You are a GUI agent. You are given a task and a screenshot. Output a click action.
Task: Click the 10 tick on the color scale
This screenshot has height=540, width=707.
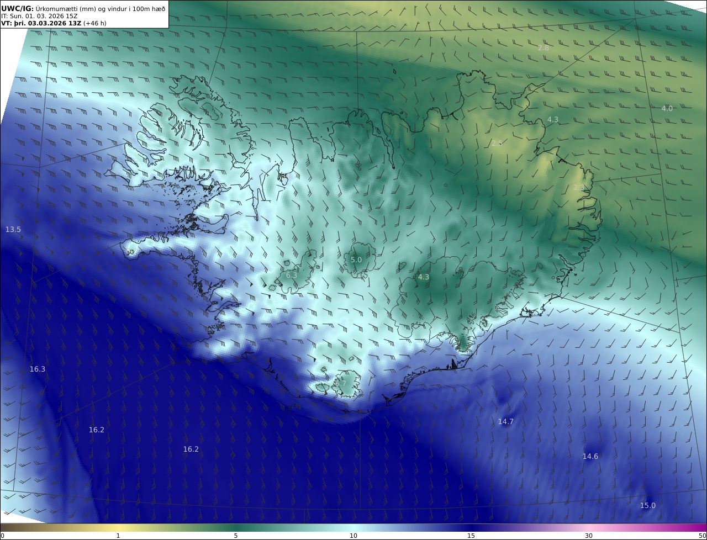353,536
